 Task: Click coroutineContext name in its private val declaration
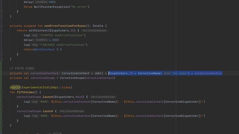pyautogui.click(x=44, y=73)
